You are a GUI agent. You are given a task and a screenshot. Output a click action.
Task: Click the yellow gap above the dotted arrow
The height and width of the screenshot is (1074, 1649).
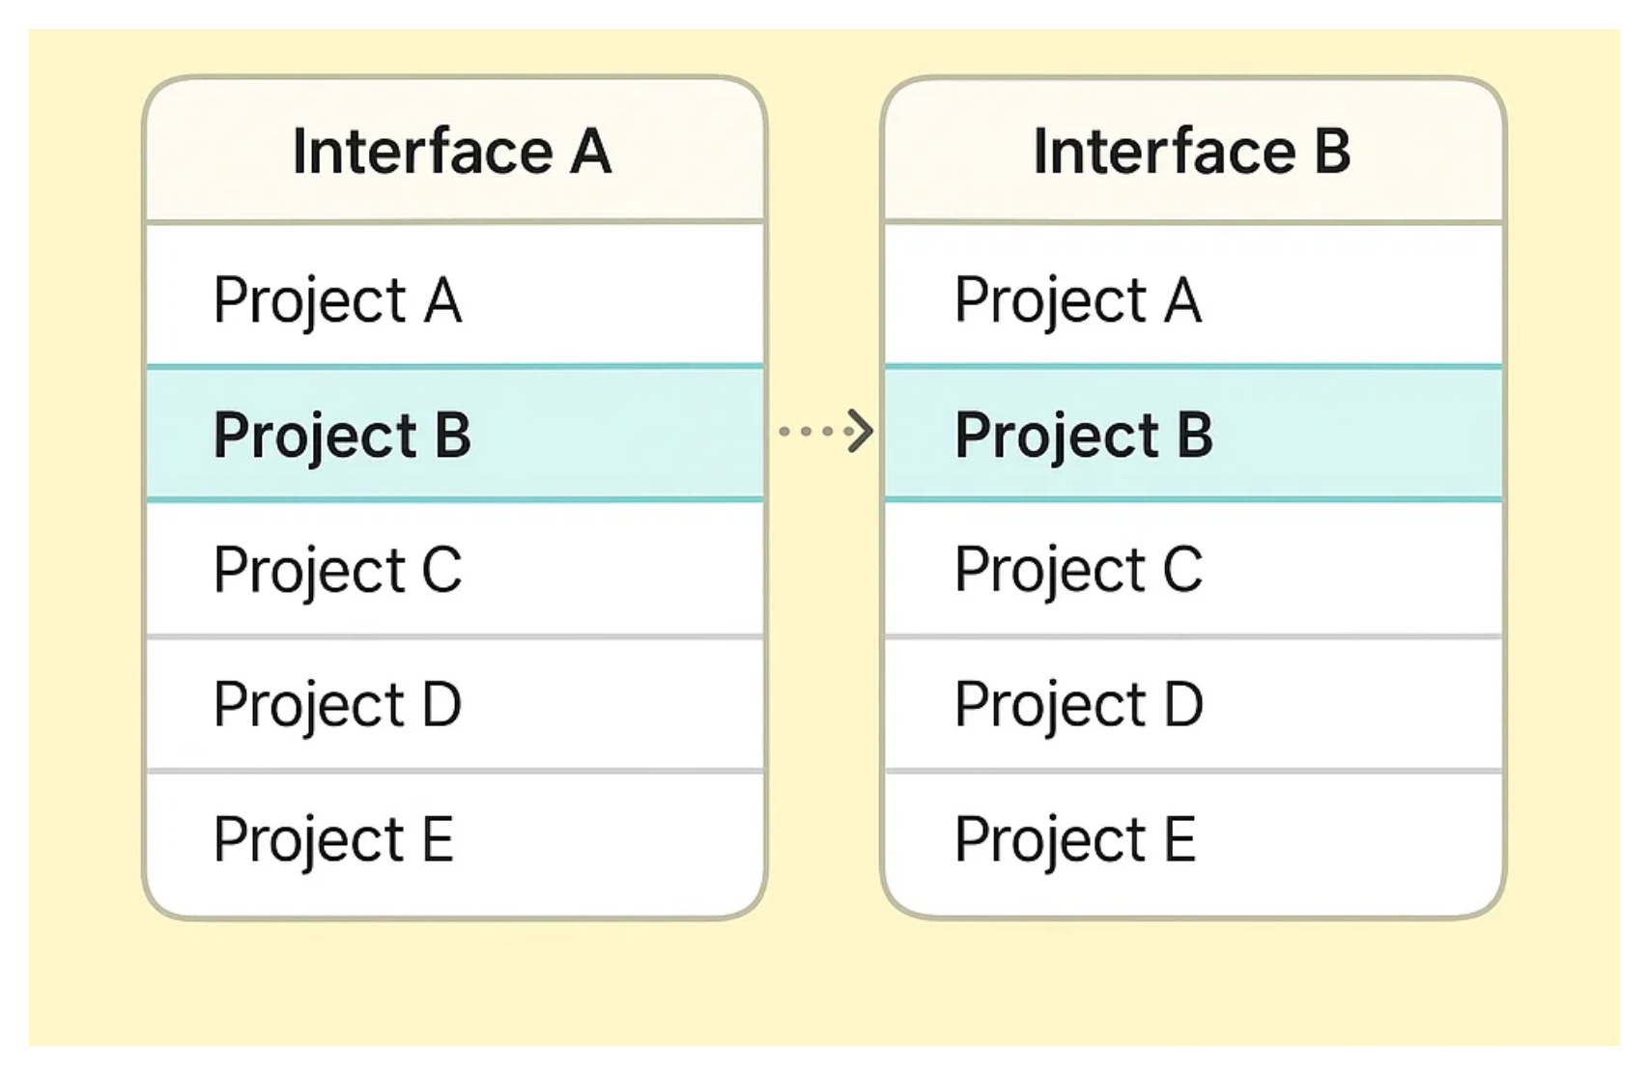pos(824,241)
